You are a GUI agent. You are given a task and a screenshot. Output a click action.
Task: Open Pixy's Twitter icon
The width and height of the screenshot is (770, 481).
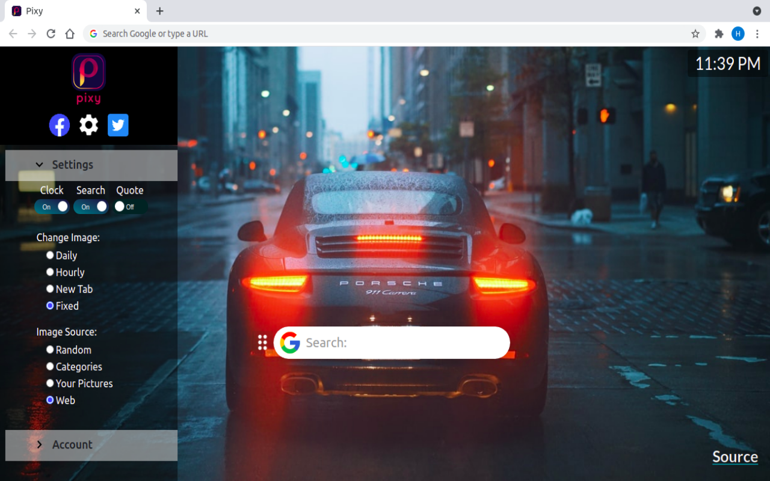(118, 125)
